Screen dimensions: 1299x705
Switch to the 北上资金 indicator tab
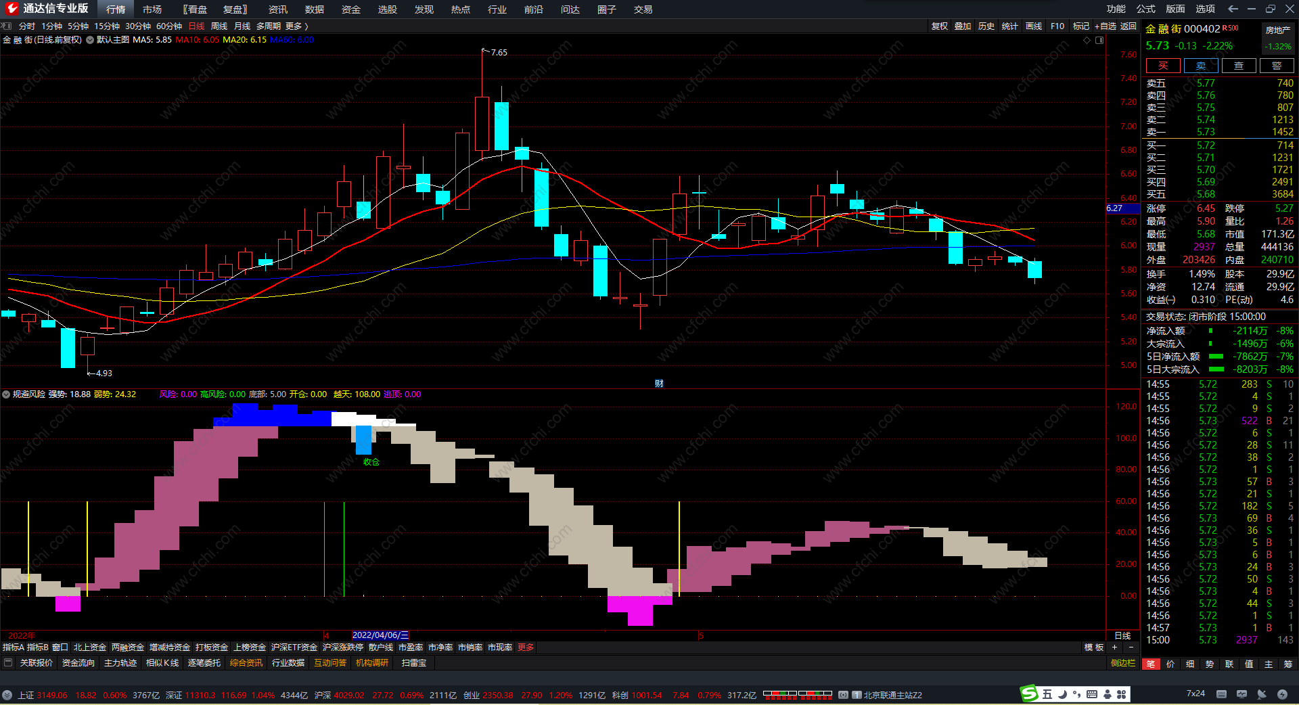pyautogui.click(x=90, y=647)
